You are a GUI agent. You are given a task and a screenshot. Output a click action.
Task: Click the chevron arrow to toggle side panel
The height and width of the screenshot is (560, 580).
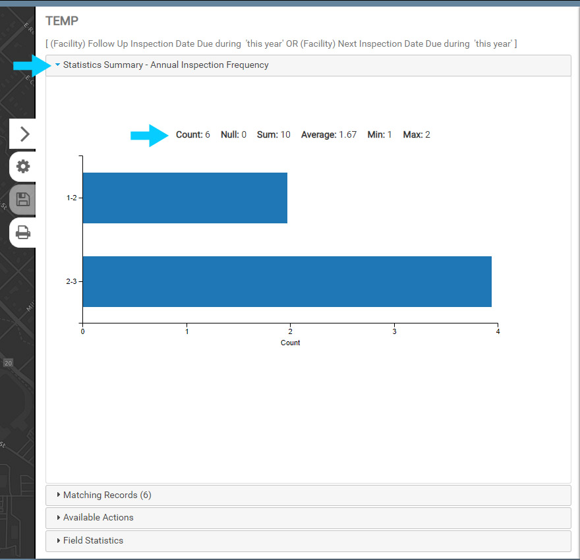click(24, 134)
